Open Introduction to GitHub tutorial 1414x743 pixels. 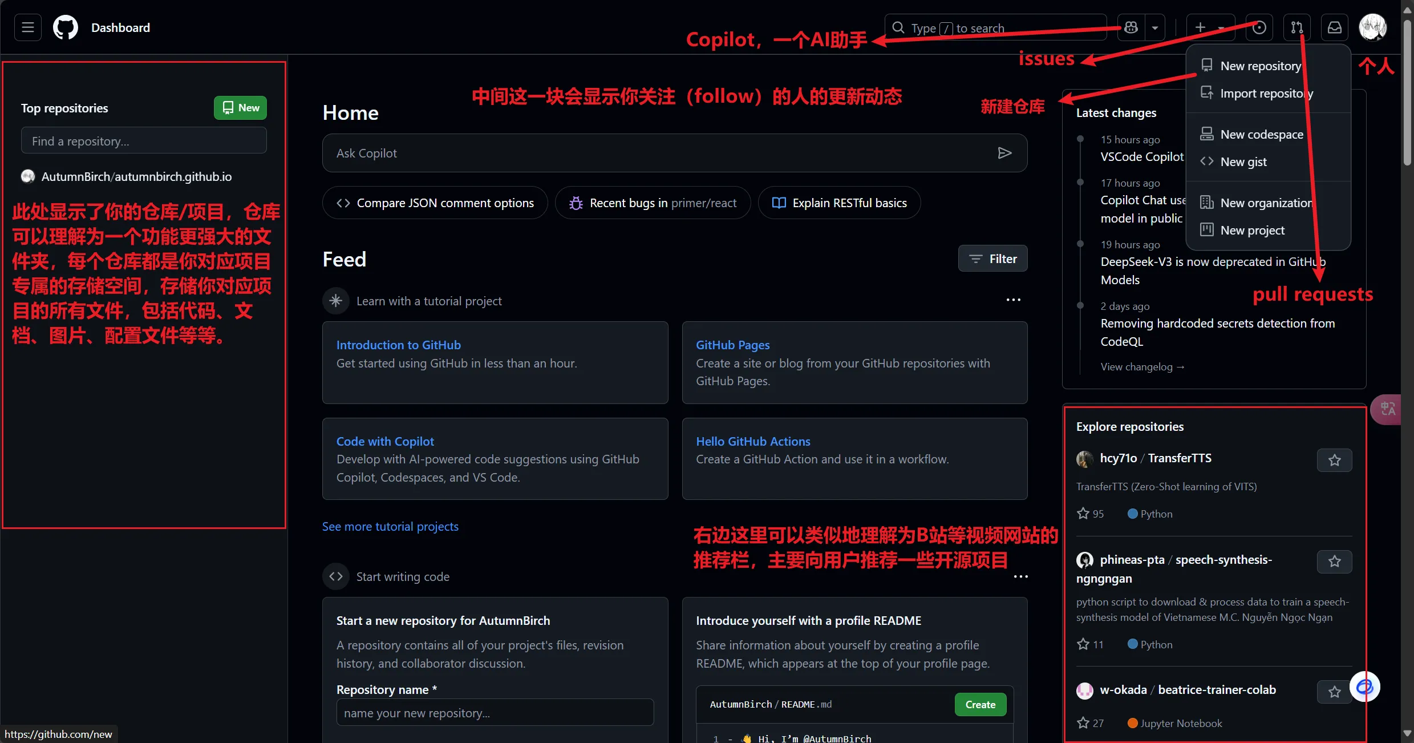[x=398, y=345]
